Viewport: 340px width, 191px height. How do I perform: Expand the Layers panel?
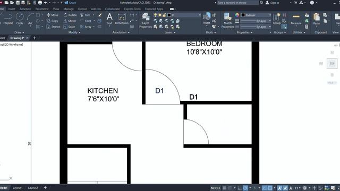pos(170,32)
